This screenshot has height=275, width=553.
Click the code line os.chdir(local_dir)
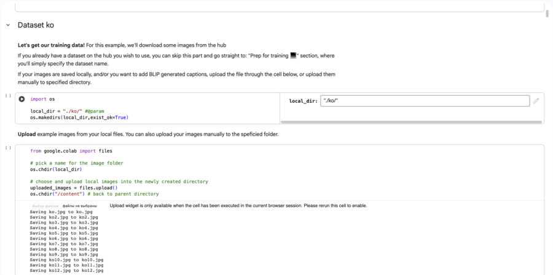pyautogui.click(x=56, y=169)
